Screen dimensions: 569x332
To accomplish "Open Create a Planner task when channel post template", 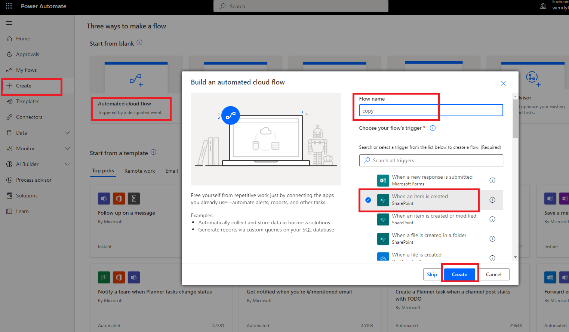I will click(x=459, y=298).
